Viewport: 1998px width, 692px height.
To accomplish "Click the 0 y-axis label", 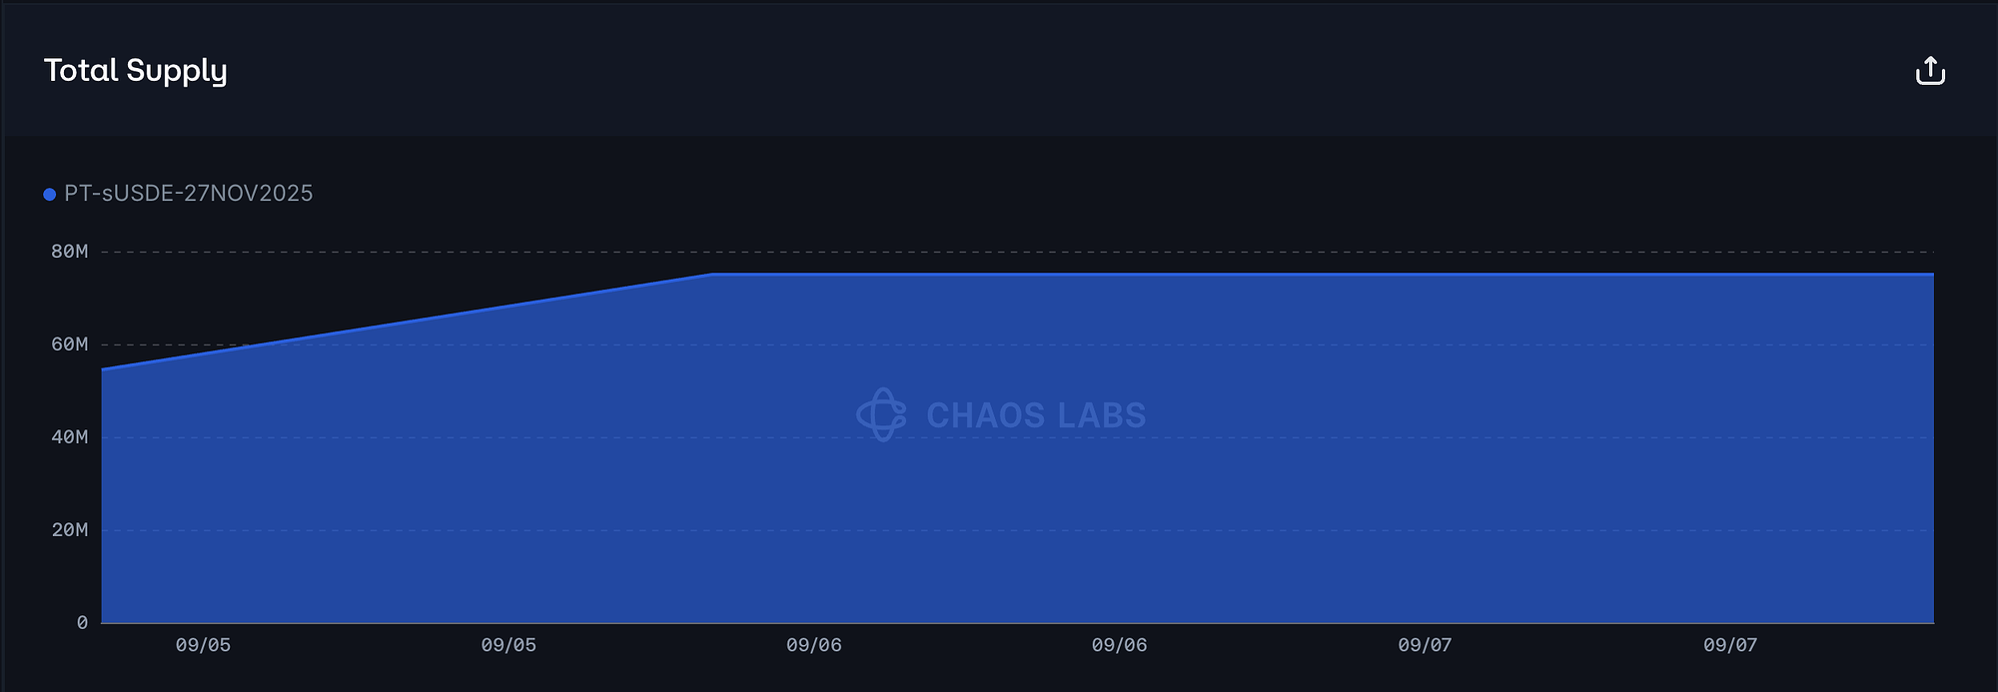I will [x=82, y=623].
